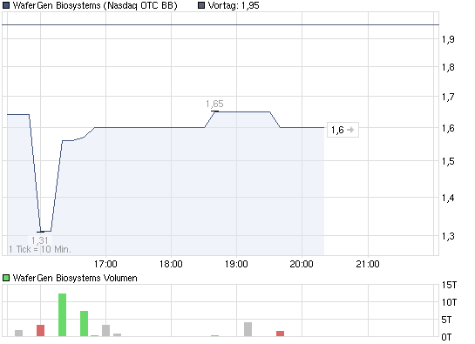Click the 17:00 time axis label
The width and height of the screenshot is (475, 344).
pos(105,264)
